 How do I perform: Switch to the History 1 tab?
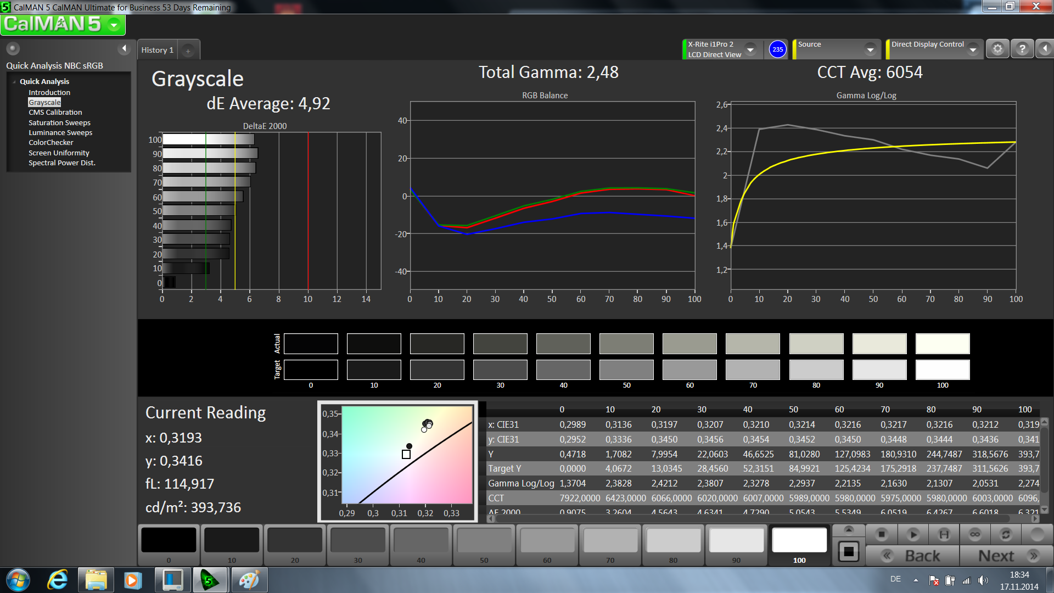tap(157, 50)
